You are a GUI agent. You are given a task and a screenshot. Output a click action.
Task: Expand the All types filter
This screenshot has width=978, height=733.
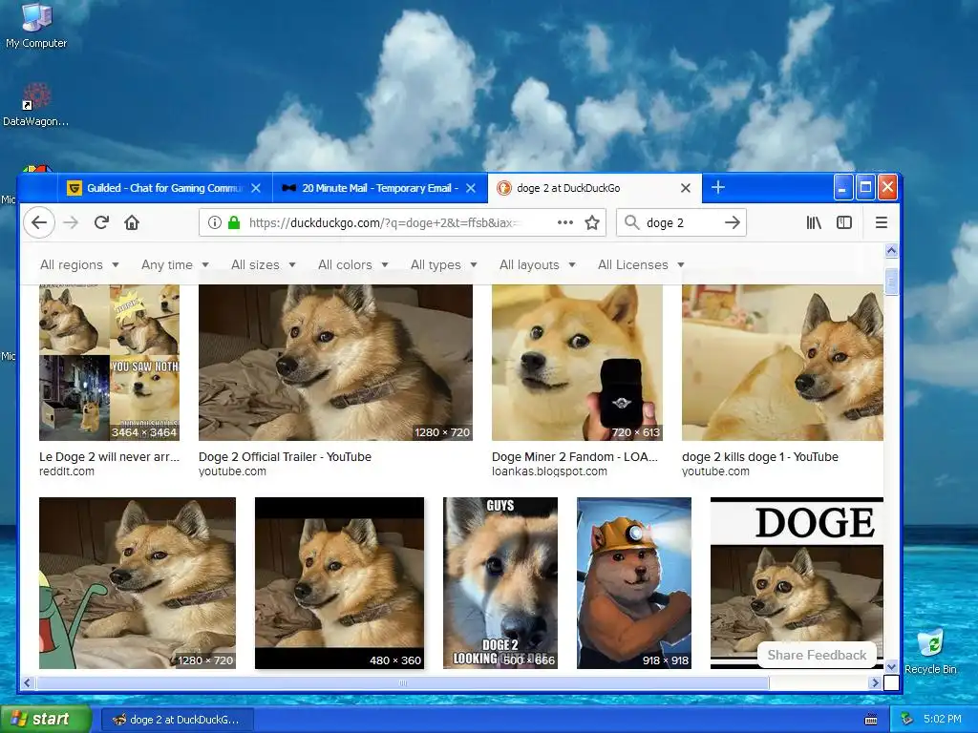443,265
